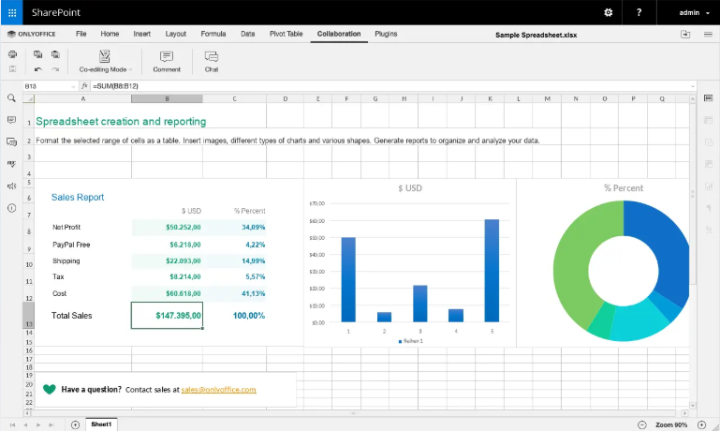Viewport: 720px width, 431px height.
Task: Open chart settings in right sidebar
Action: (708, 186)
